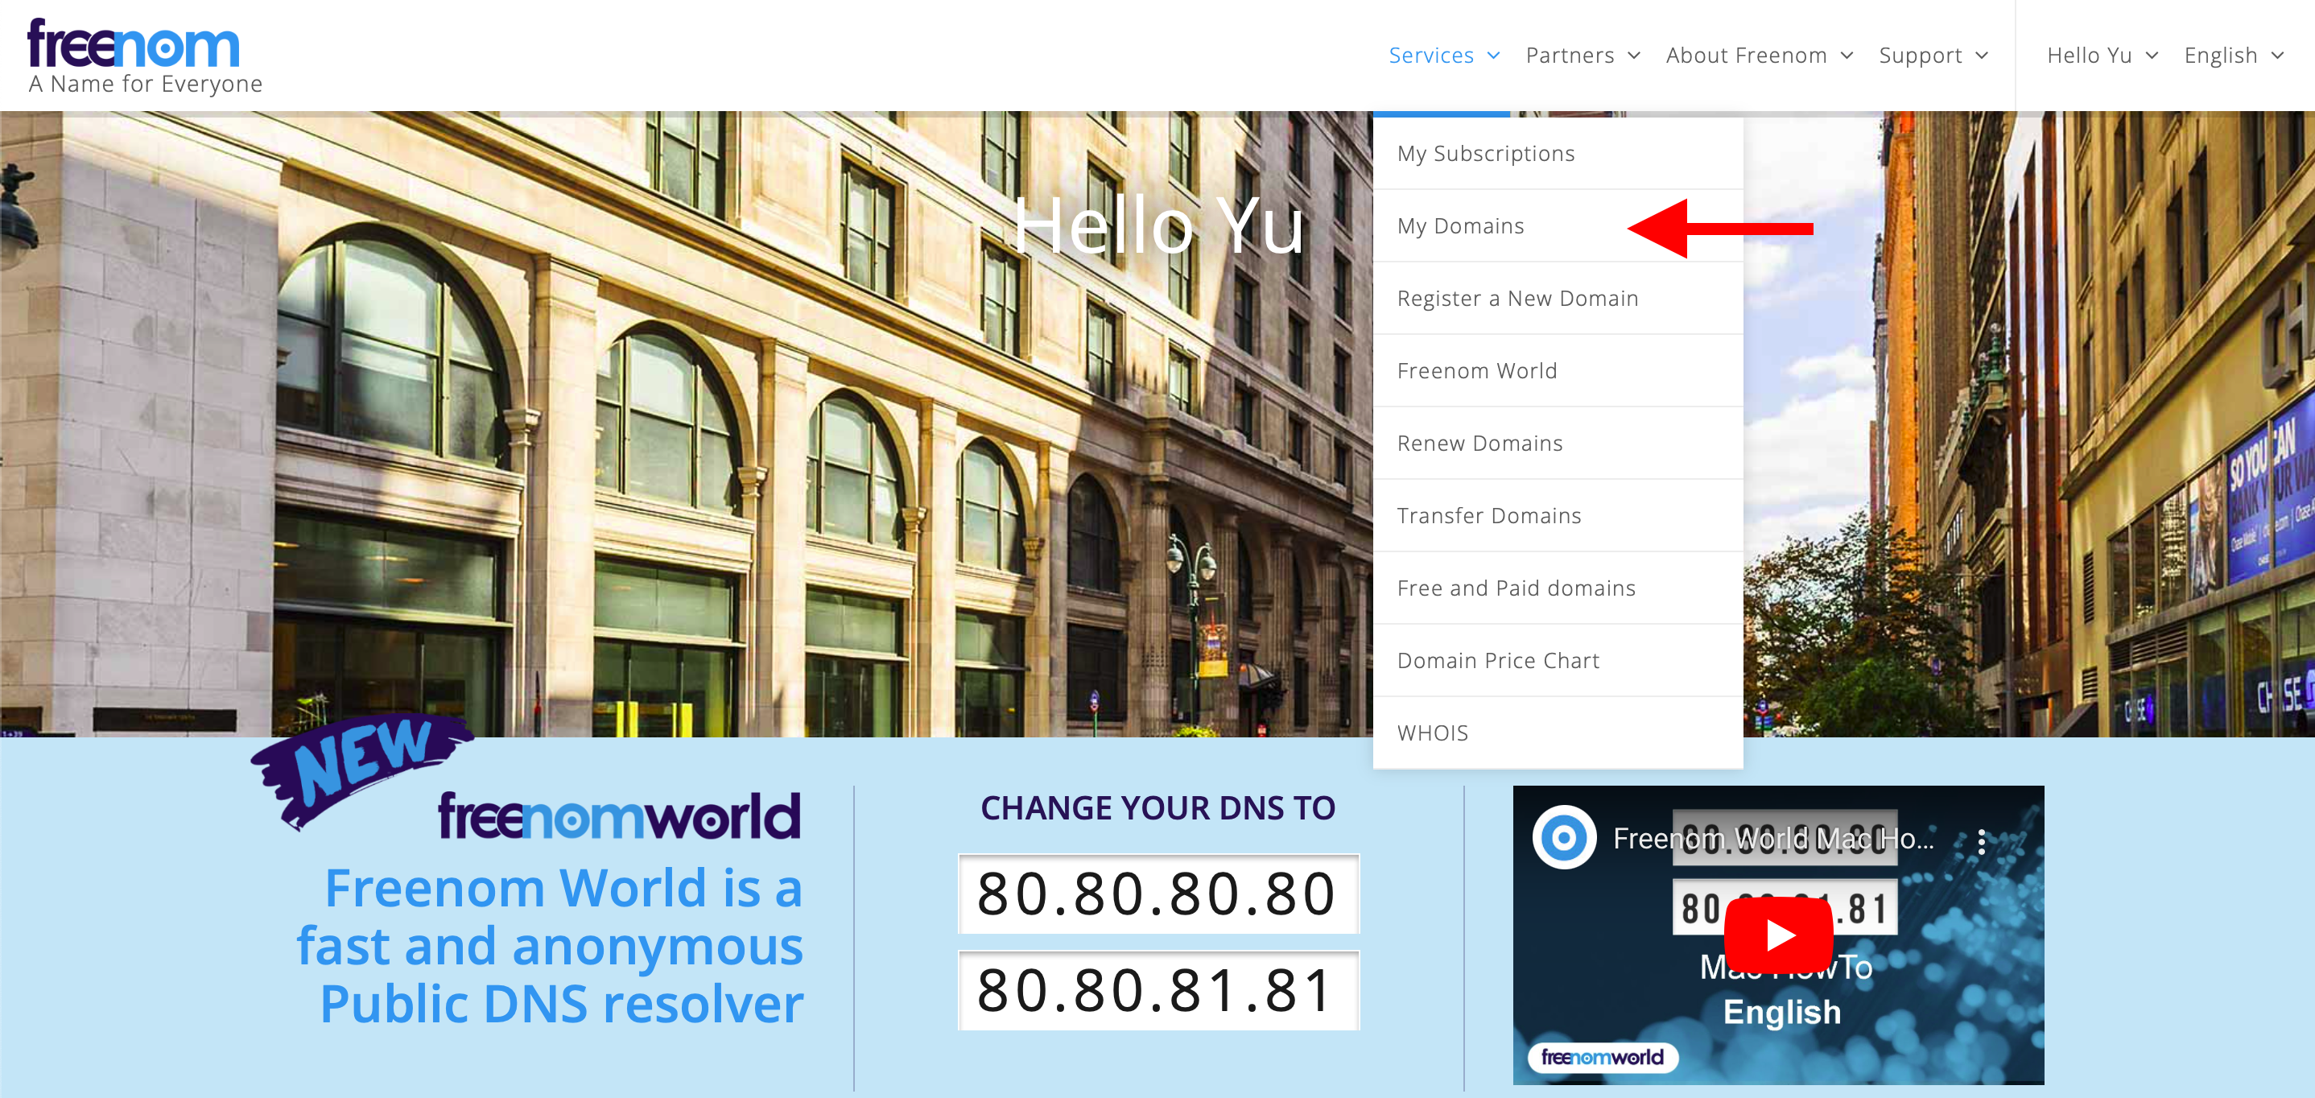
Task: Open Freenom World from Services menu
Action: coord(1558,371)
